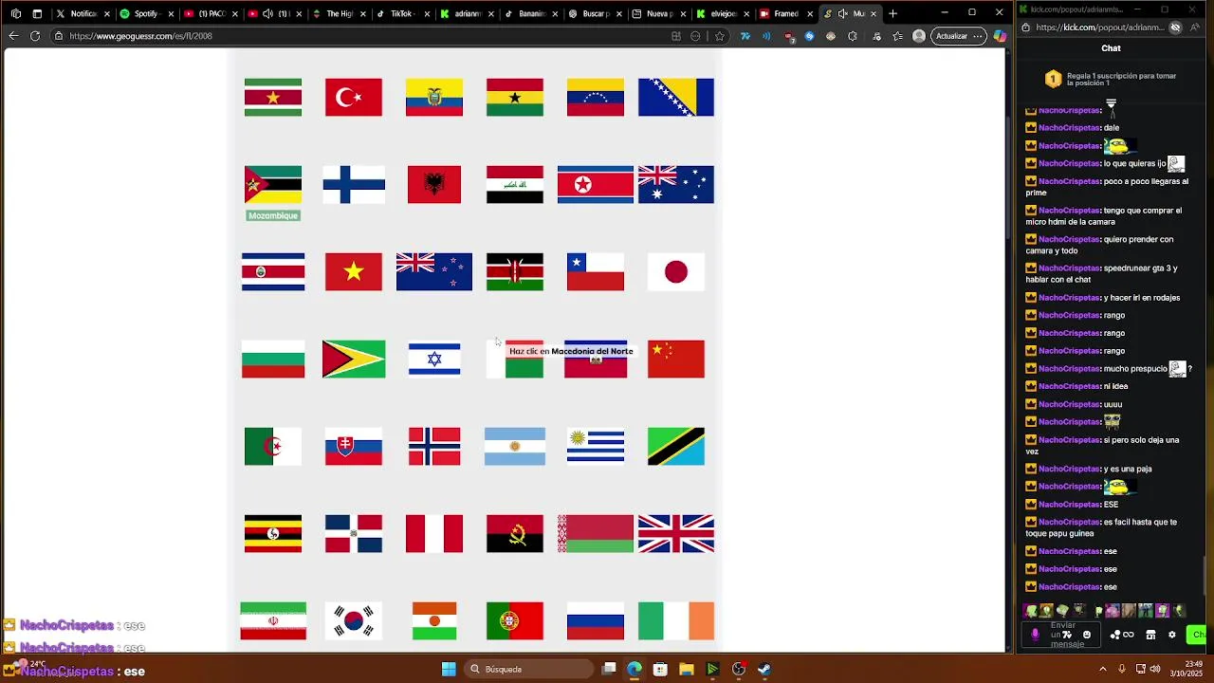Switch to the Buscar tab

tap(596, 13)
